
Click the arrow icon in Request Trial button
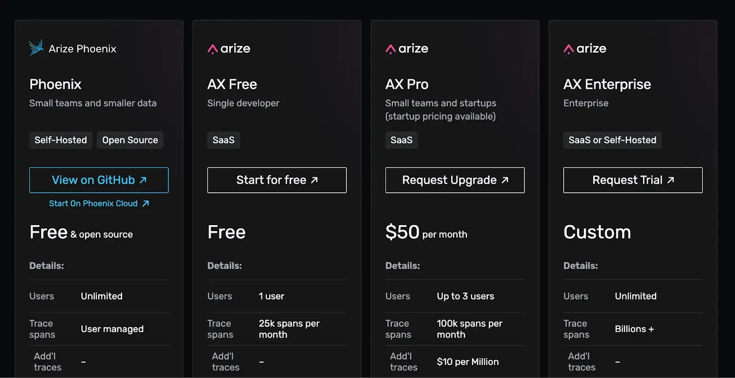(x=671, y=180)
